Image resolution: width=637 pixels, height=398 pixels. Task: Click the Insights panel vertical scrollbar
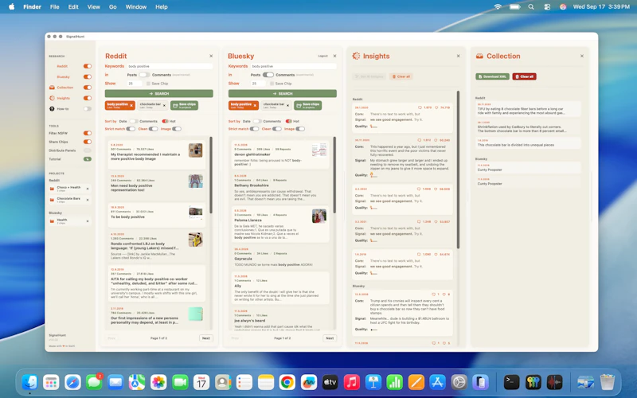[x=459, y=170]
